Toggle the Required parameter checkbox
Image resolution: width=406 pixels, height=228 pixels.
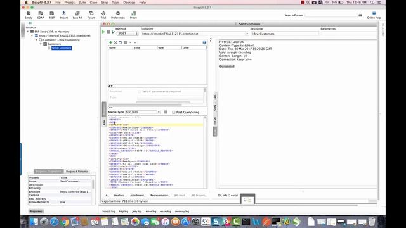(140, 91)
